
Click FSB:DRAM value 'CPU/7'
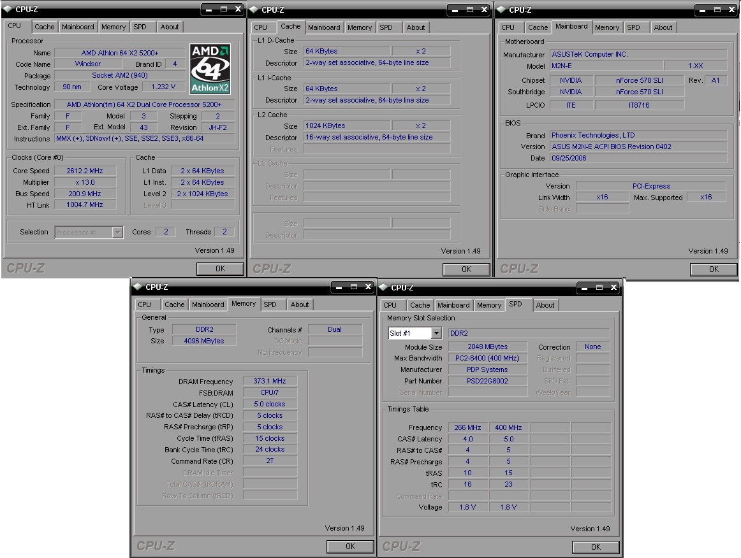click(270, 392)
